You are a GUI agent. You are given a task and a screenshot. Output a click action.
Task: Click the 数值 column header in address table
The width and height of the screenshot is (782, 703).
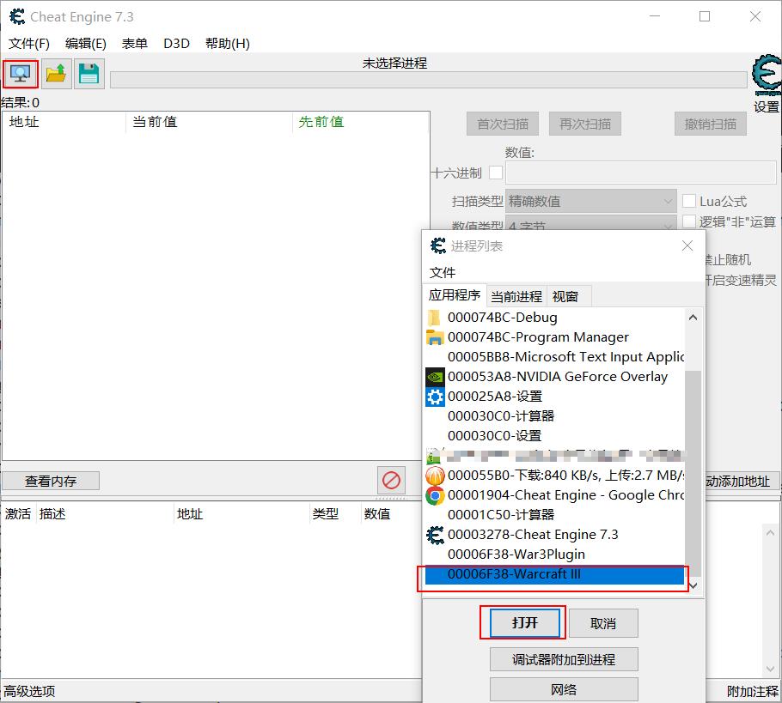(392, 514)
